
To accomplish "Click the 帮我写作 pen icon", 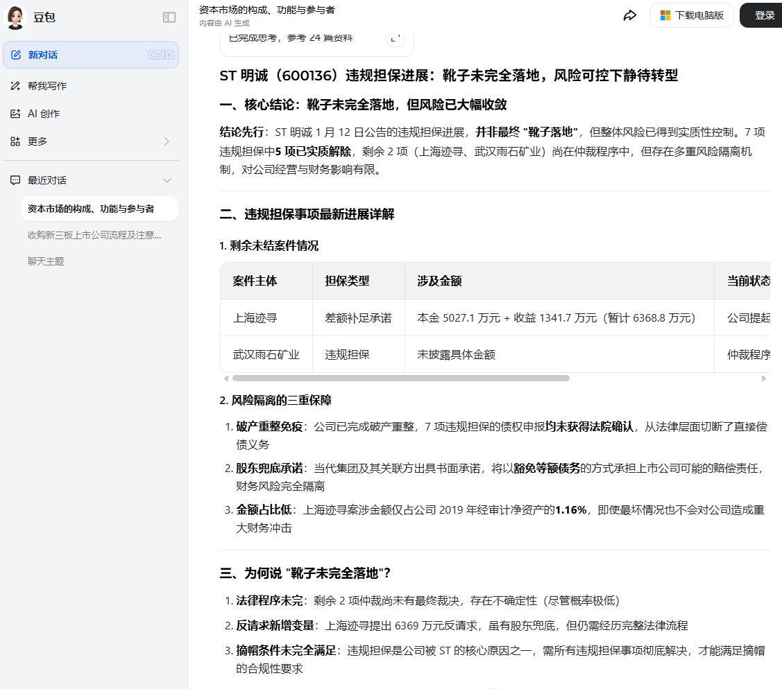I will pyautogui.click(x=15, y=86).
